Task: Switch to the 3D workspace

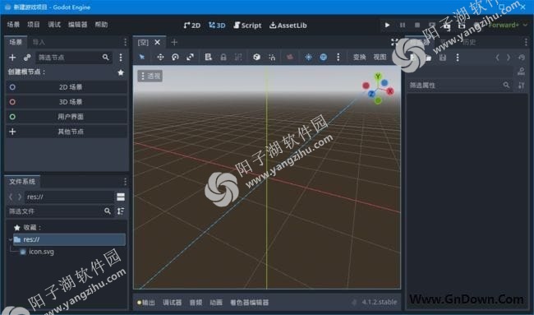Action: click(x=217, y=25)
